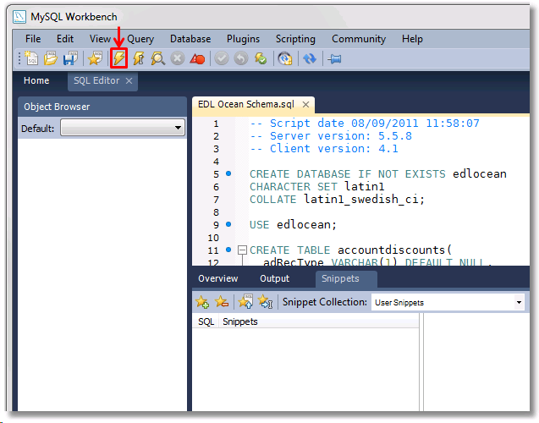Screen dimensions: 539x423
Task: Click the Commit checkmark icon
Action: [x=222, y=58]
